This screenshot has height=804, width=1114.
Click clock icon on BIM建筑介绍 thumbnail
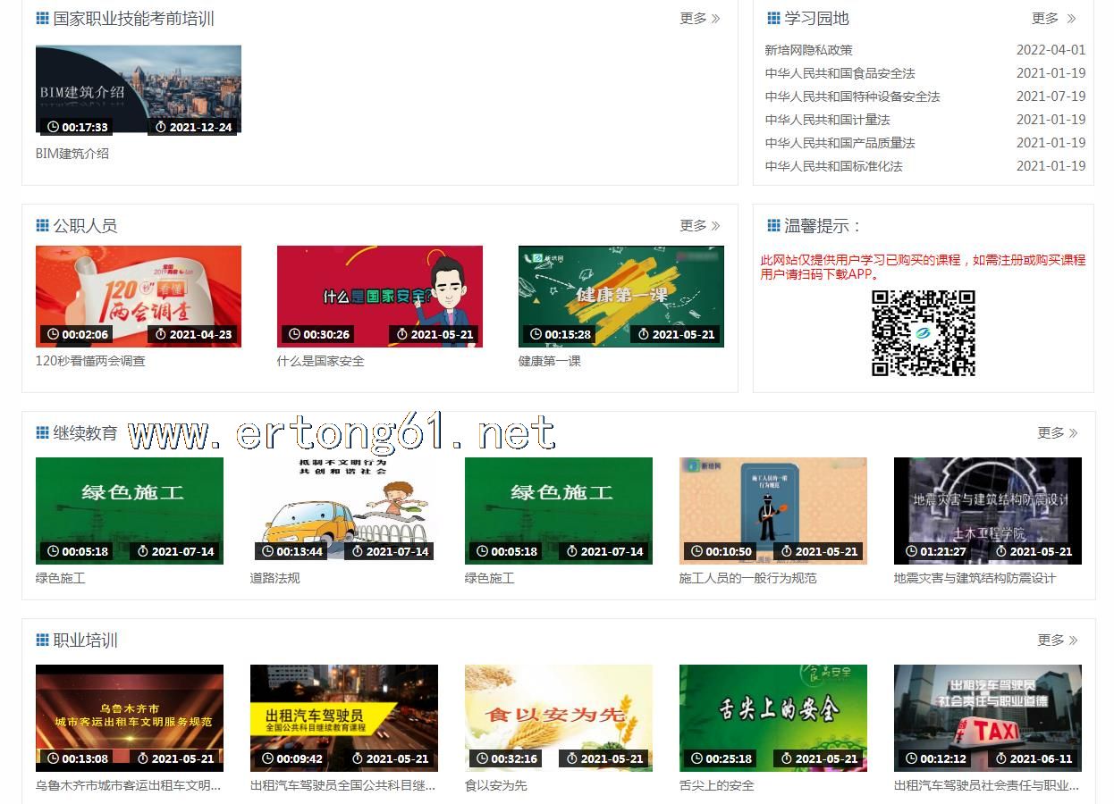[53, 128]
